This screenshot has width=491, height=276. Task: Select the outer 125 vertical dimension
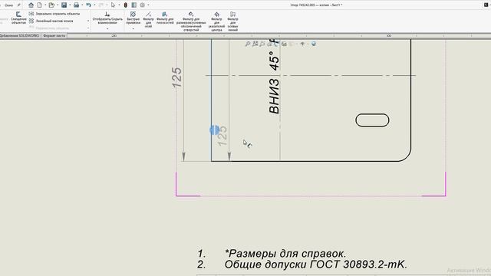coord(177,77)
